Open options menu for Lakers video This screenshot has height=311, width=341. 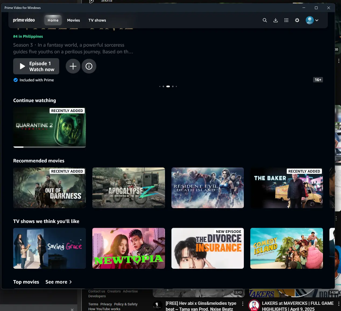339,304
